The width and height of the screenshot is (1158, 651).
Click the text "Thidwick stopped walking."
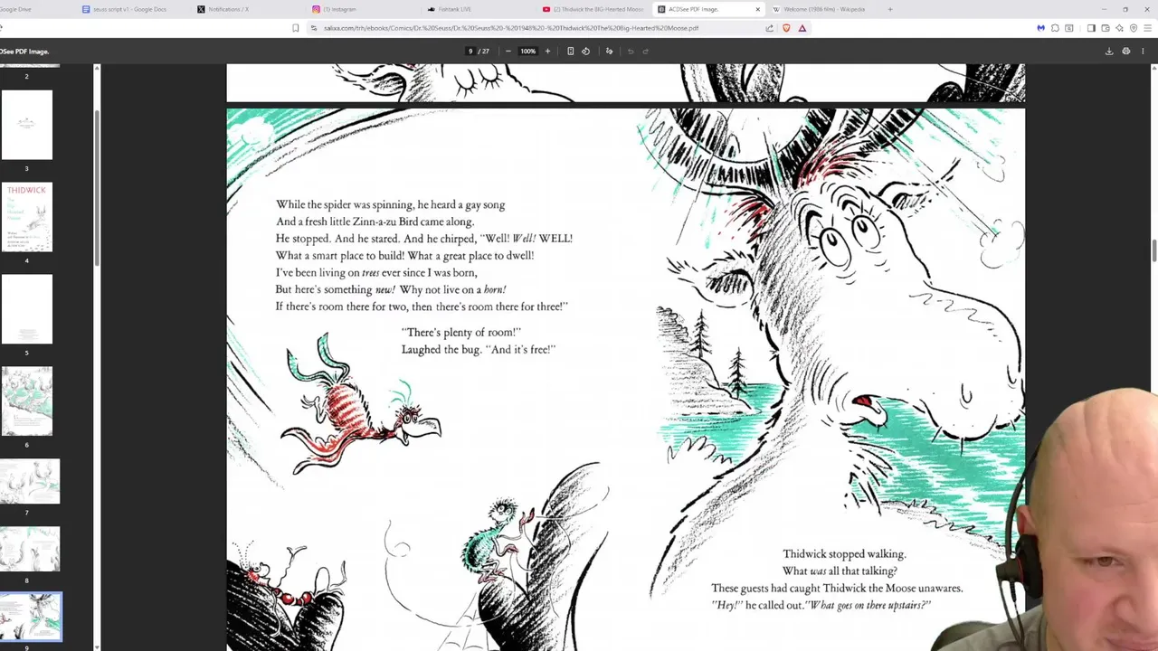pos(844,554)
